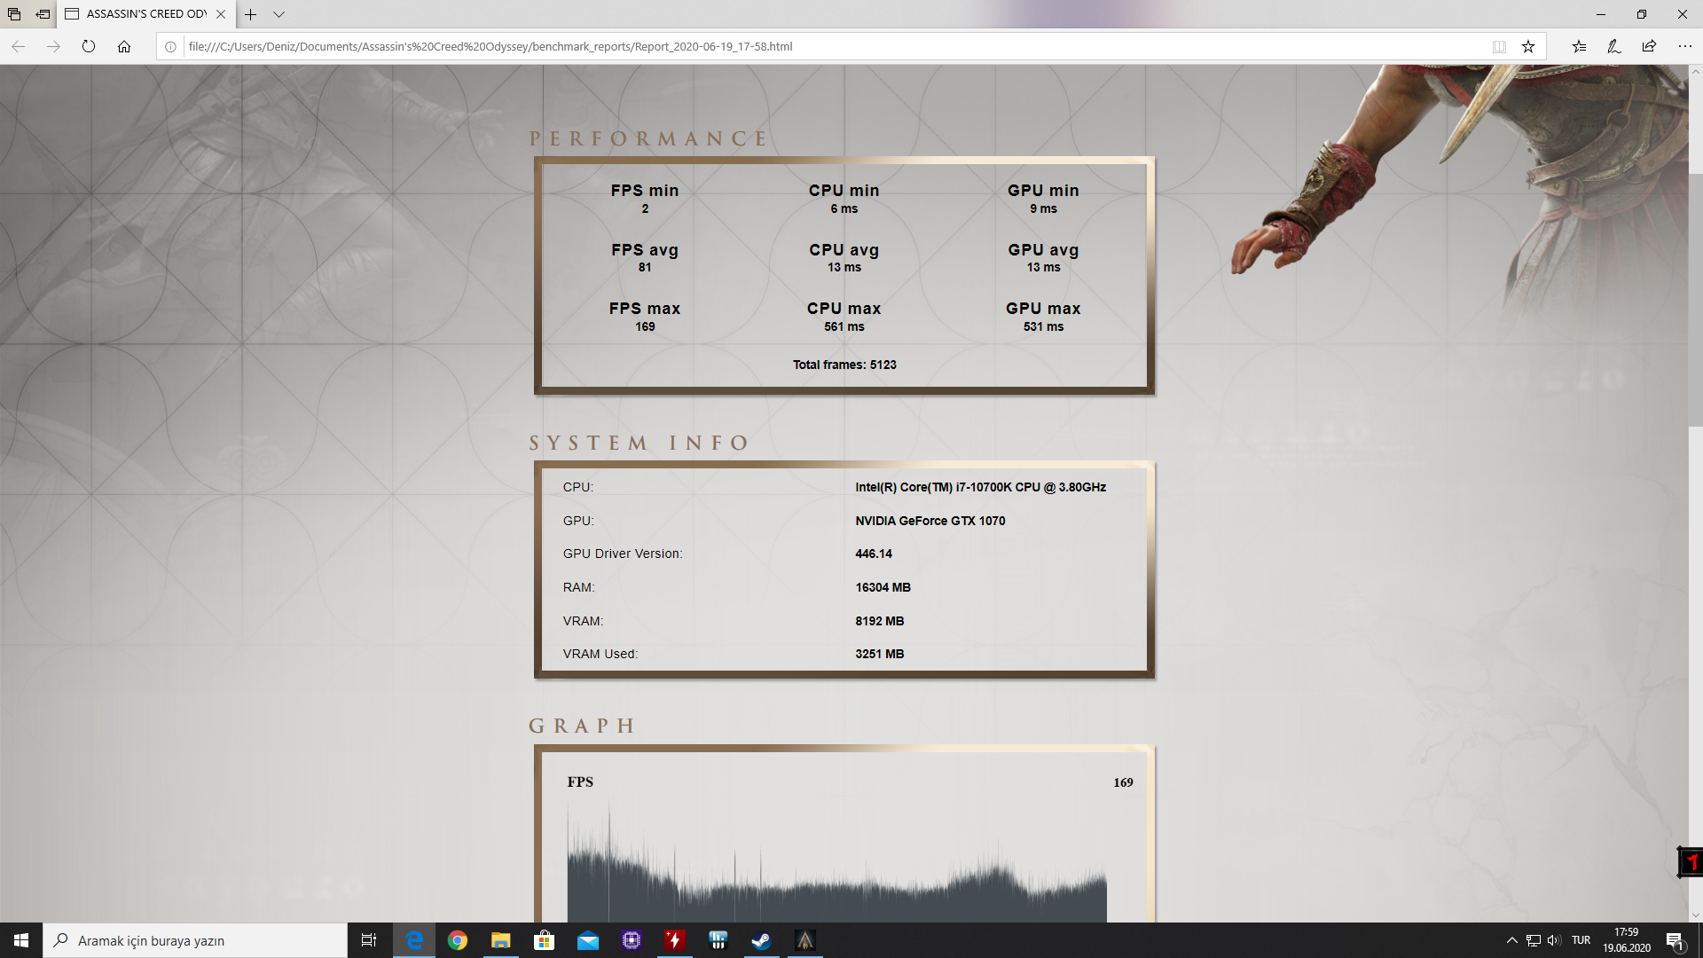Click VRAM Used value 3251 MB
The width and height of the screenshot is (1703, 958).
pos(879,654)
